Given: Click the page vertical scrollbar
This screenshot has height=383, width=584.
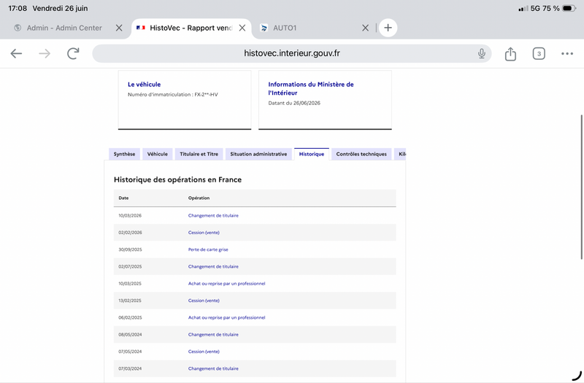Looking at the screenshot, I should [x=582, y=187].
